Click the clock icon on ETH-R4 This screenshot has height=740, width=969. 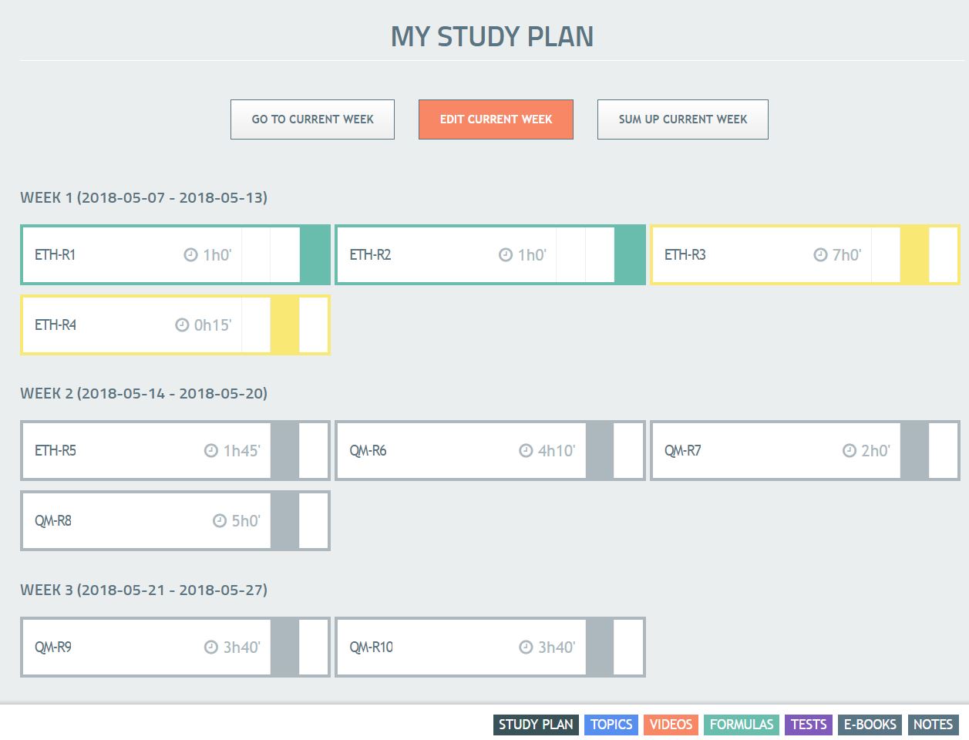182,325
